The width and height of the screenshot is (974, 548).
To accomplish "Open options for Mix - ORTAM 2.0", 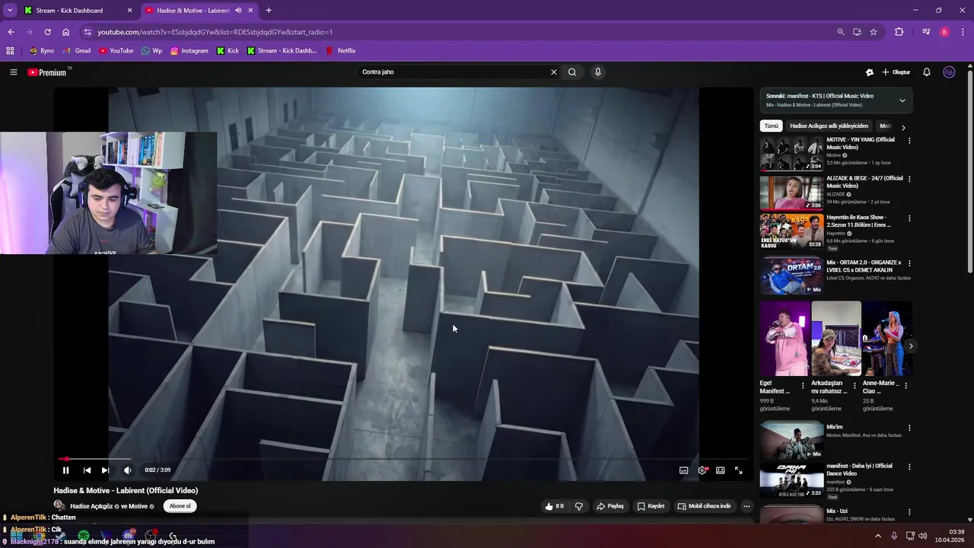I will (x=909, y=263).
